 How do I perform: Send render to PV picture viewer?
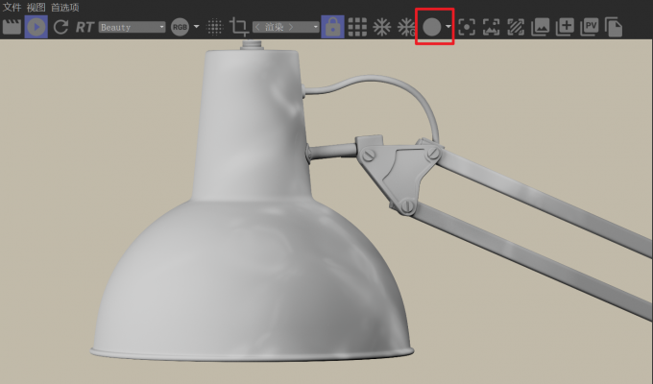point(590,27)
